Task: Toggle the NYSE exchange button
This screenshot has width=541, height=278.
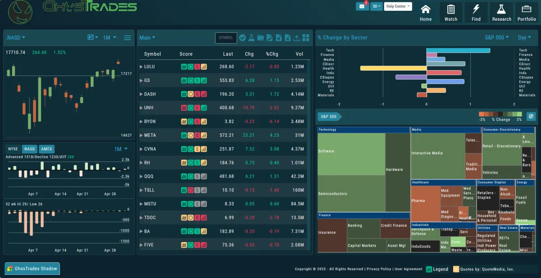Action: click(x=13, y=149)
